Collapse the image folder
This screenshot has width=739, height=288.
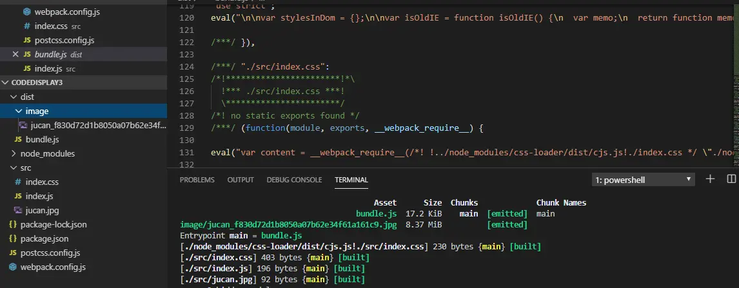click(x=19, y=111)
